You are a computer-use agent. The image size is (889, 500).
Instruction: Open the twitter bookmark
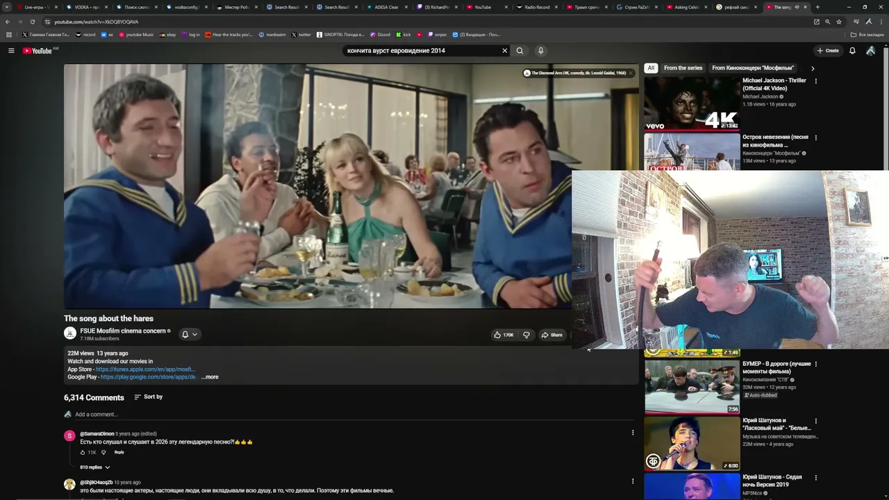(301, 35)
